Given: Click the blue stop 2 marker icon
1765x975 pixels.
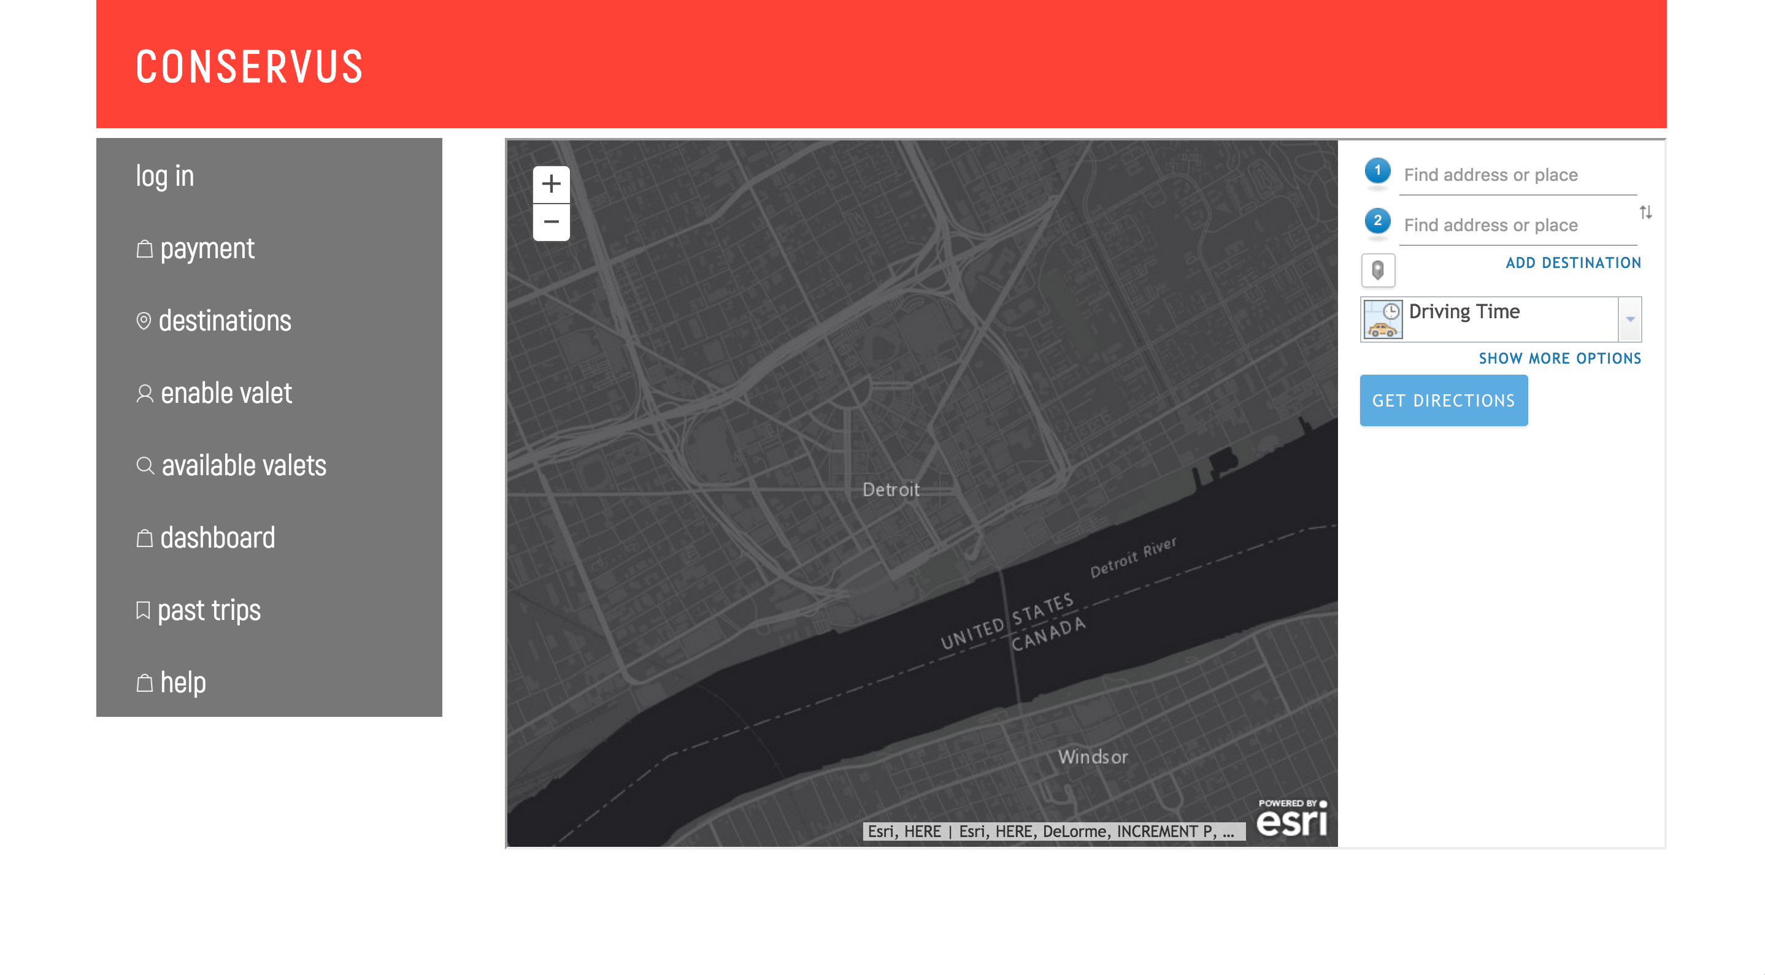Looking at the screenshot, I should (x=1377, y=221).
